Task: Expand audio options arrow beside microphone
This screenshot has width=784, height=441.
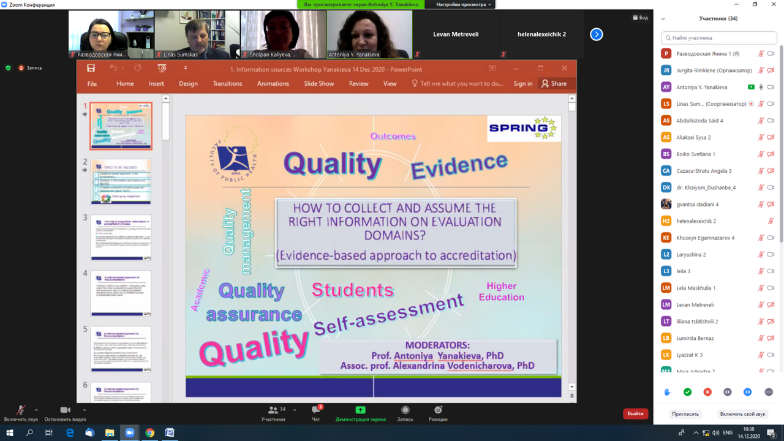Action: pyautogui.click(x=36, y=410)
